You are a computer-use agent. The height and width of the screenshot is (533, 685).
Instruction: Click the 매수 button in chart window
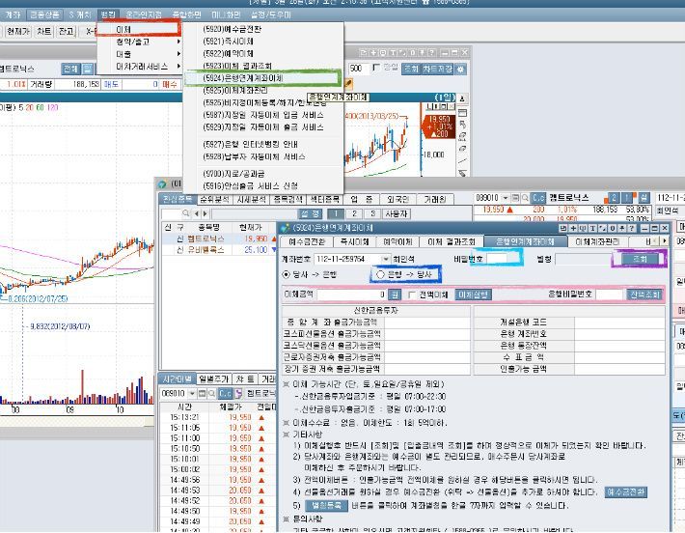[170, 84]
